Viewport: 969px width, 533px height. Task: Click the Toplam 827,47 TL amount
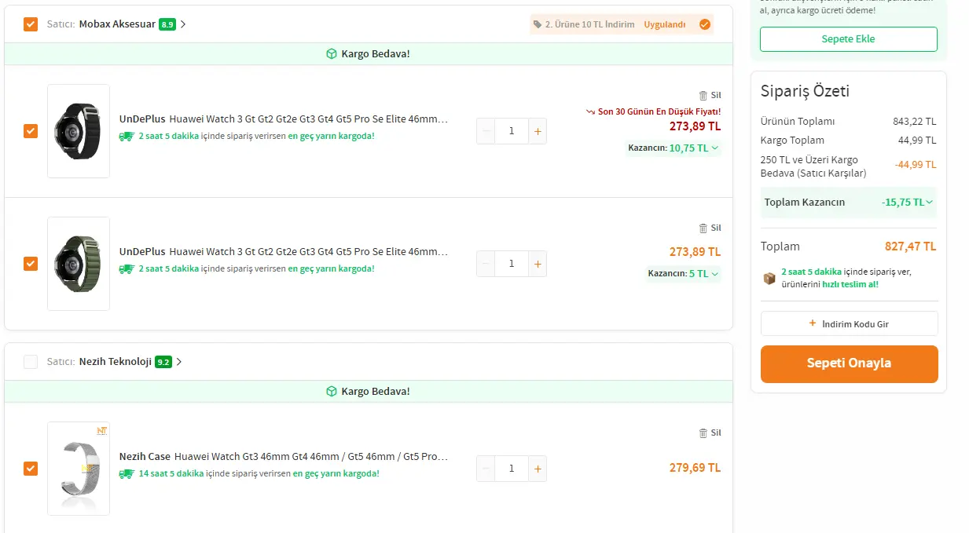911,246
